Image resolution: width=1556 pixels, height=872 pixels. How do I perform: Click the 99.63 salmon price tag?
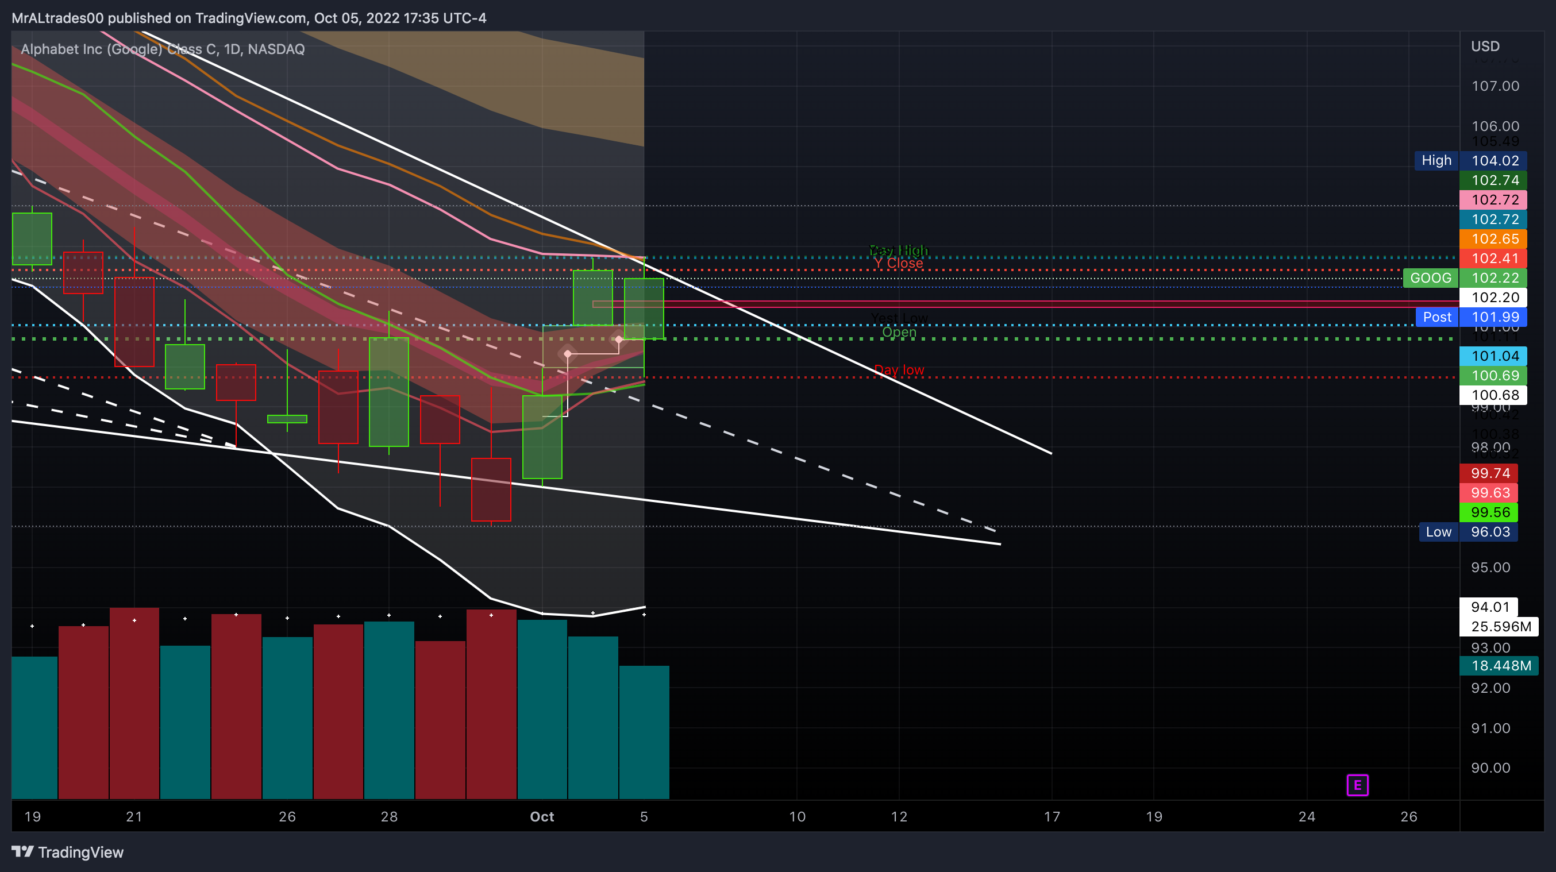point(1488,493)
